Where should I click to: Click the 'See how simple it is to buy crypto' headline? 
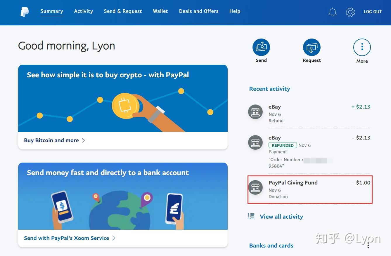click(108, 75)
